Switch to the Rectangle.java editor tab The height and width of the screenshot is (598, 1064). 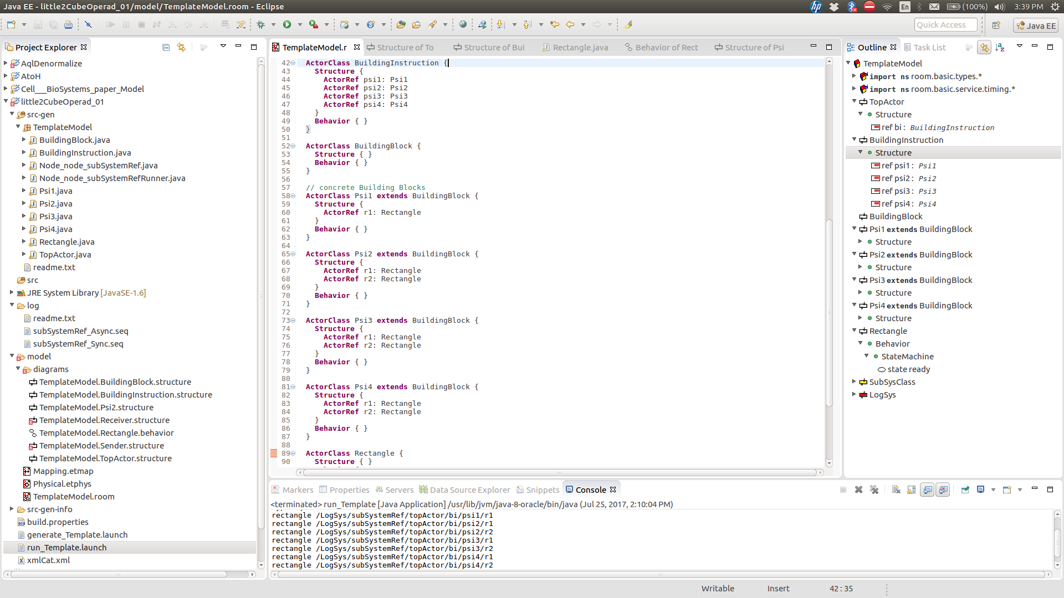click(580, 47)
